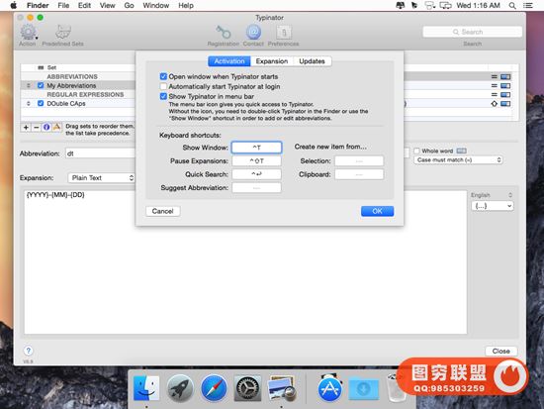The image size is (544, 409).
Task: Click the Abbreviation text field
Action: (x=100, y=153)
